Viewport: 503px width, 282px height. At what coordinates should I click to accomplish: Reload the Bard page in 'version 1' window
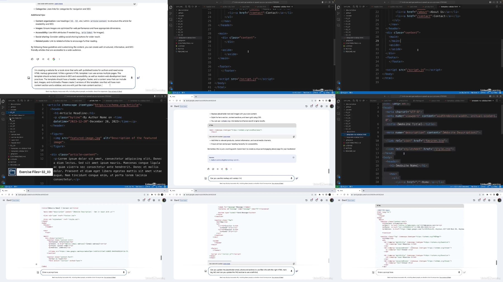coord(177,101)
